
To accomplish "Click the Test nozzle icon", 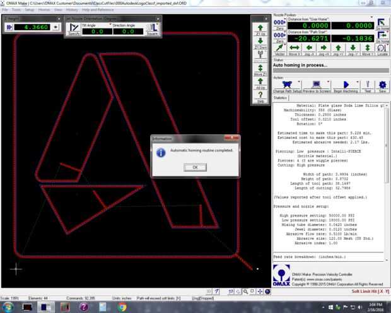I will coord(368,86).
